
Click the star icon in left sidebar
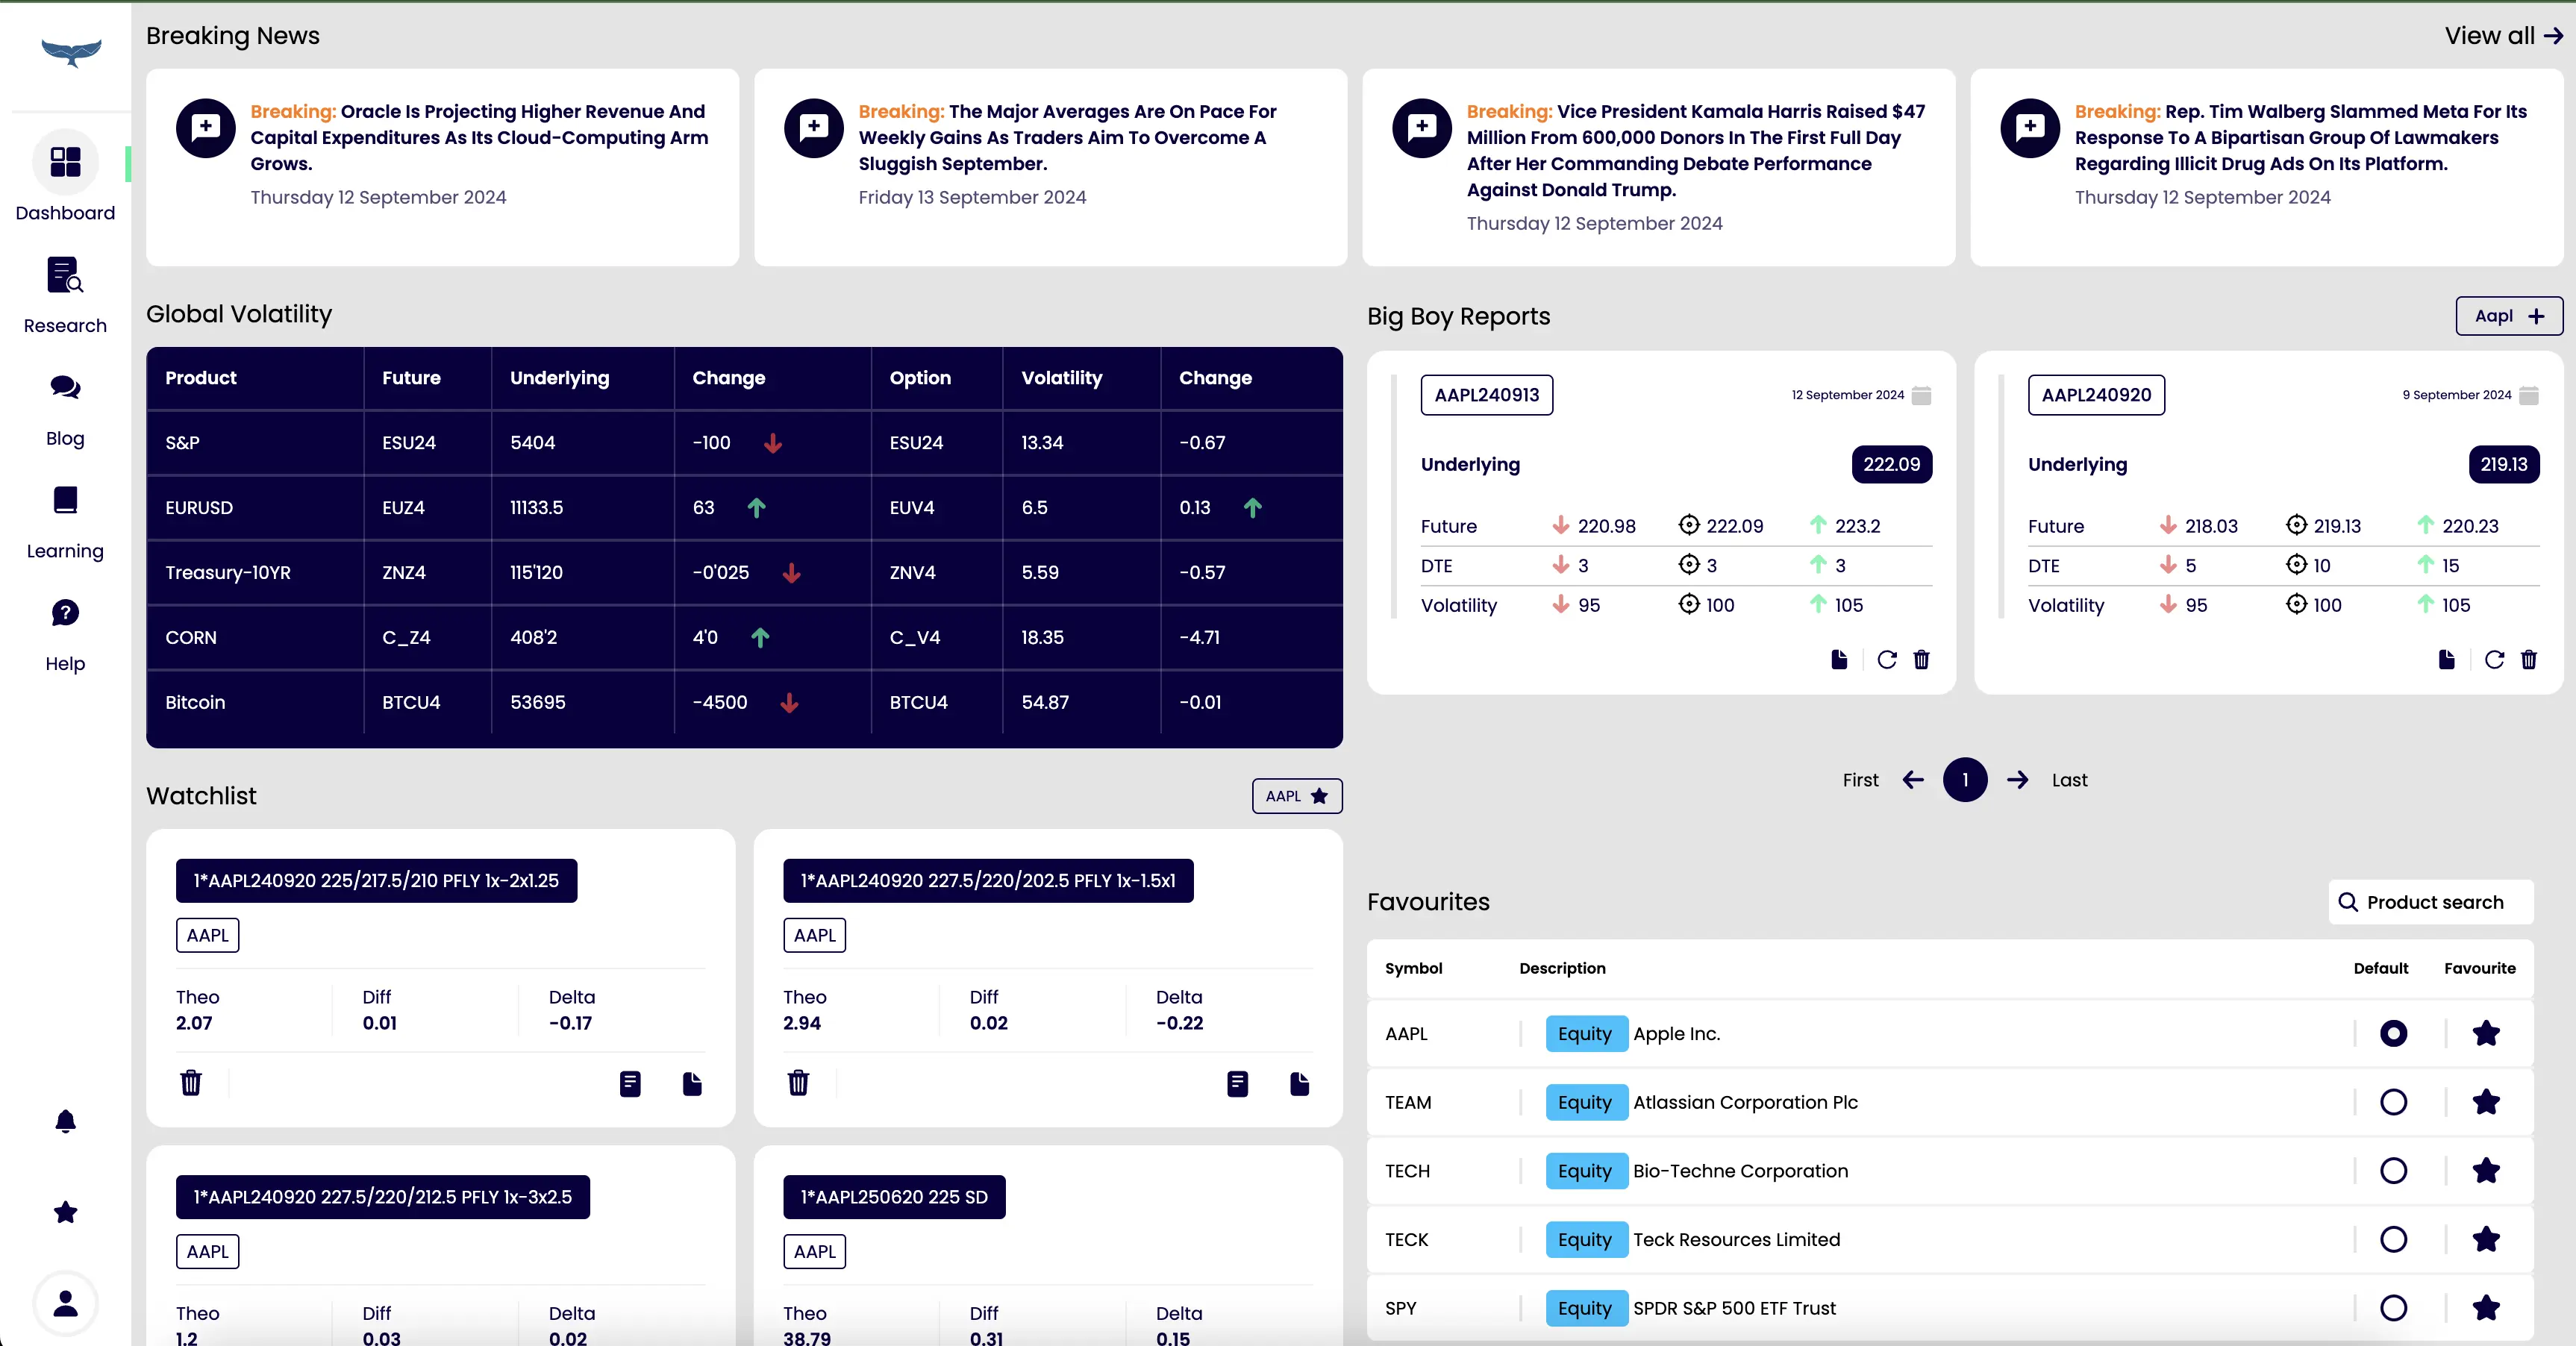coord(65,1212)
